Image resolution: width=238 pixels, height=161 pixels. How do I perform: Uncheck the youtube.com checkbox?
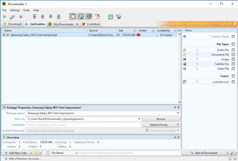click(x=233, y=82)
